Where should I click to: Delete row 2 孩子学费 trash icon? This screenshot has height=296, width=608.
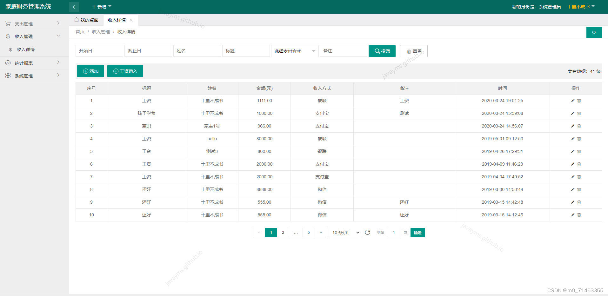click(579, 113)
